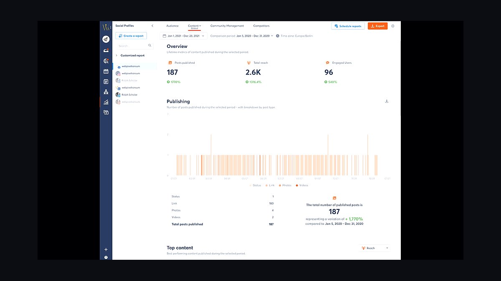This screenshot has height=281, width=501.
Task: Click the Total reach card icon
Action: tap(249, 63)
